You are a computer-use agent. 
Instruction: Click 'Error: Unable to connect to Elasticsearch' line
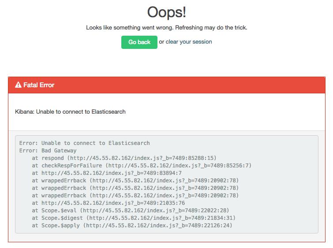84,143
